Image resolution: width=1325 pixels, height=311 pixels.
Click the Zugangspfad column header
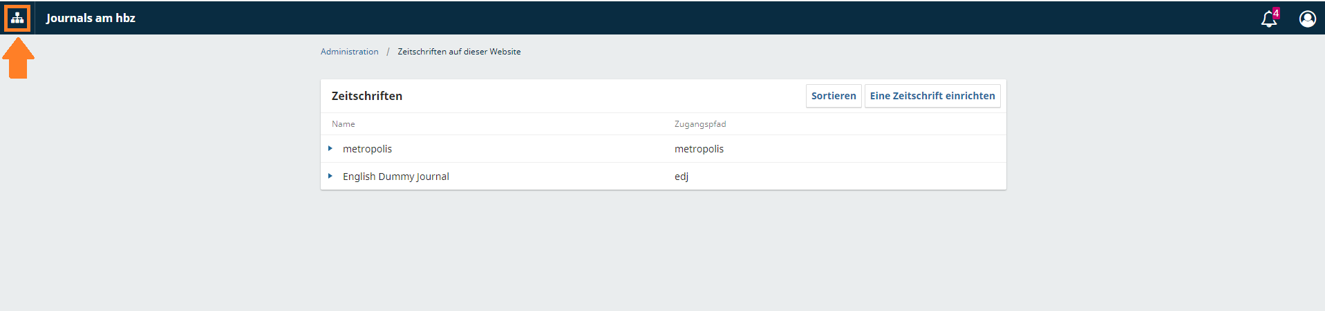tap(699, 124)
